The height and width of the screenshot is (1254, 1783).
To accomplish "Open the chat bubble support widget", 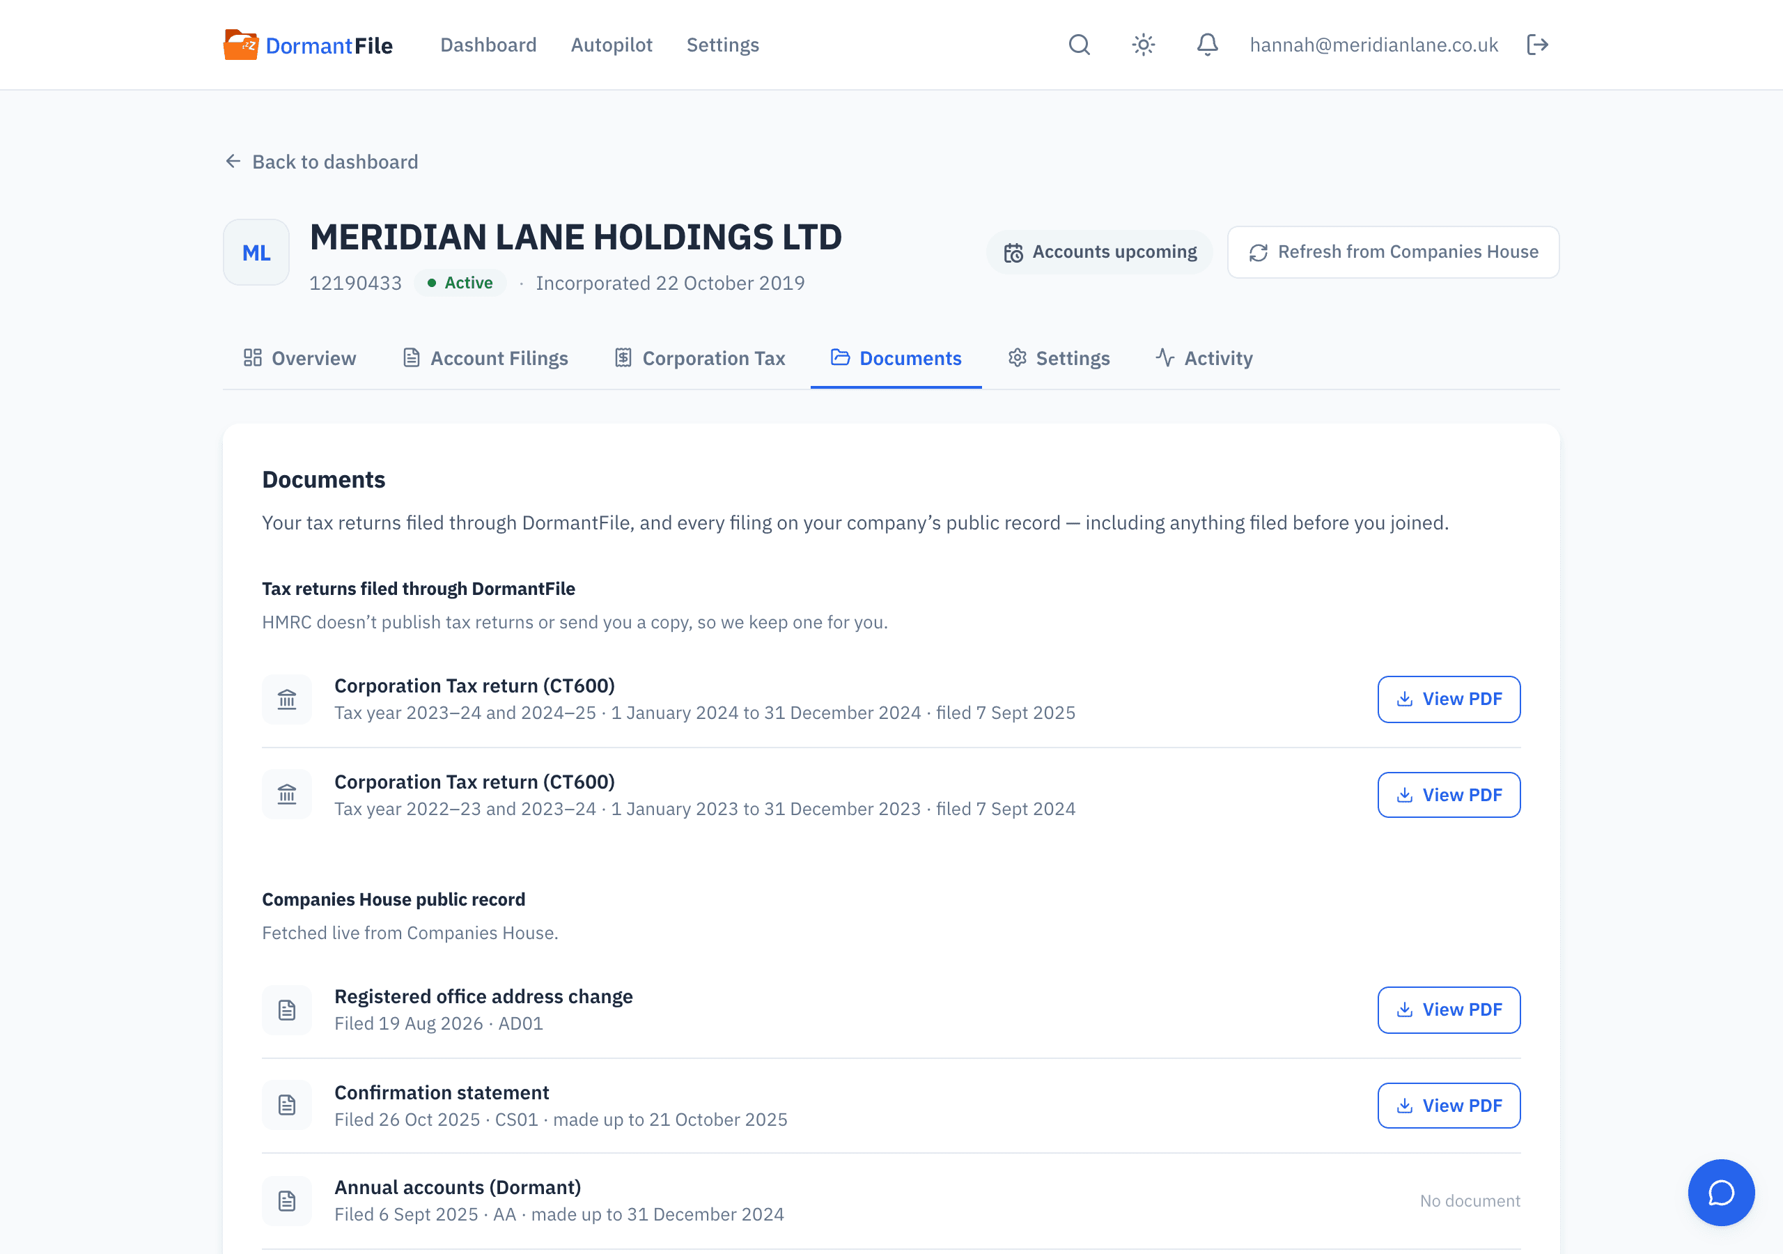I will (x=1721, y=1193).
